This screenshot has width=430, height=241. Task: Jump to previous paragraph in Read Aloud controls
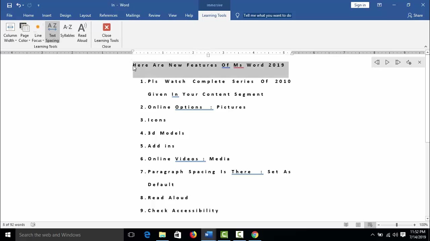[377, 62]
